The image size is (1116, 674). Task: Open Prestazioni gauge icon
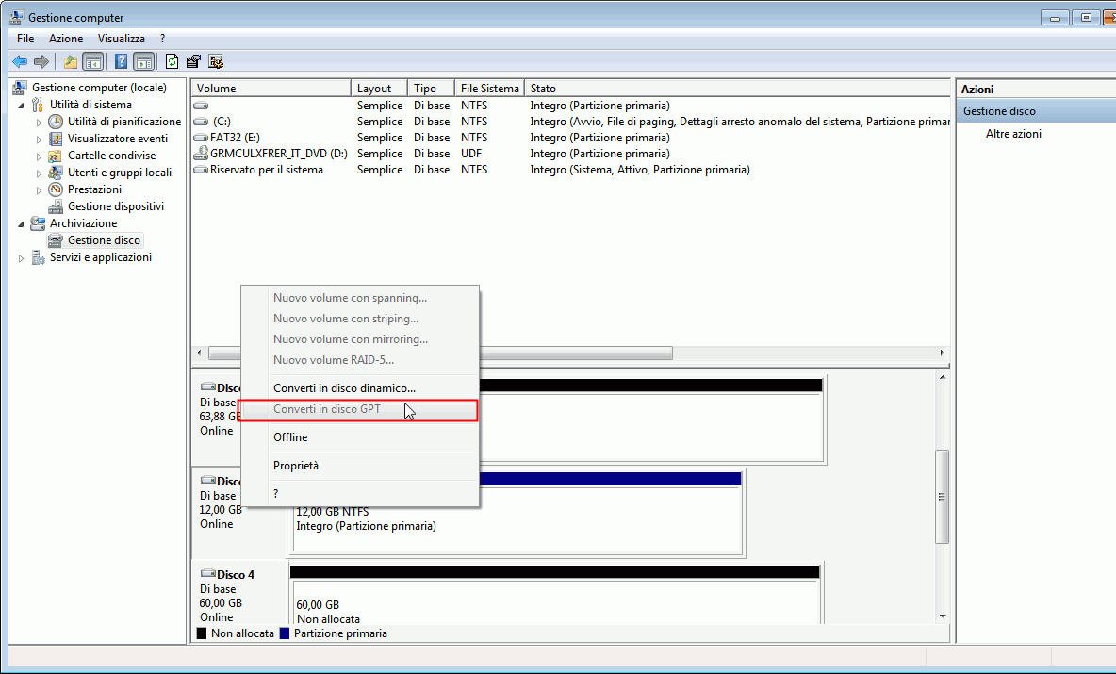click(56, 189)
